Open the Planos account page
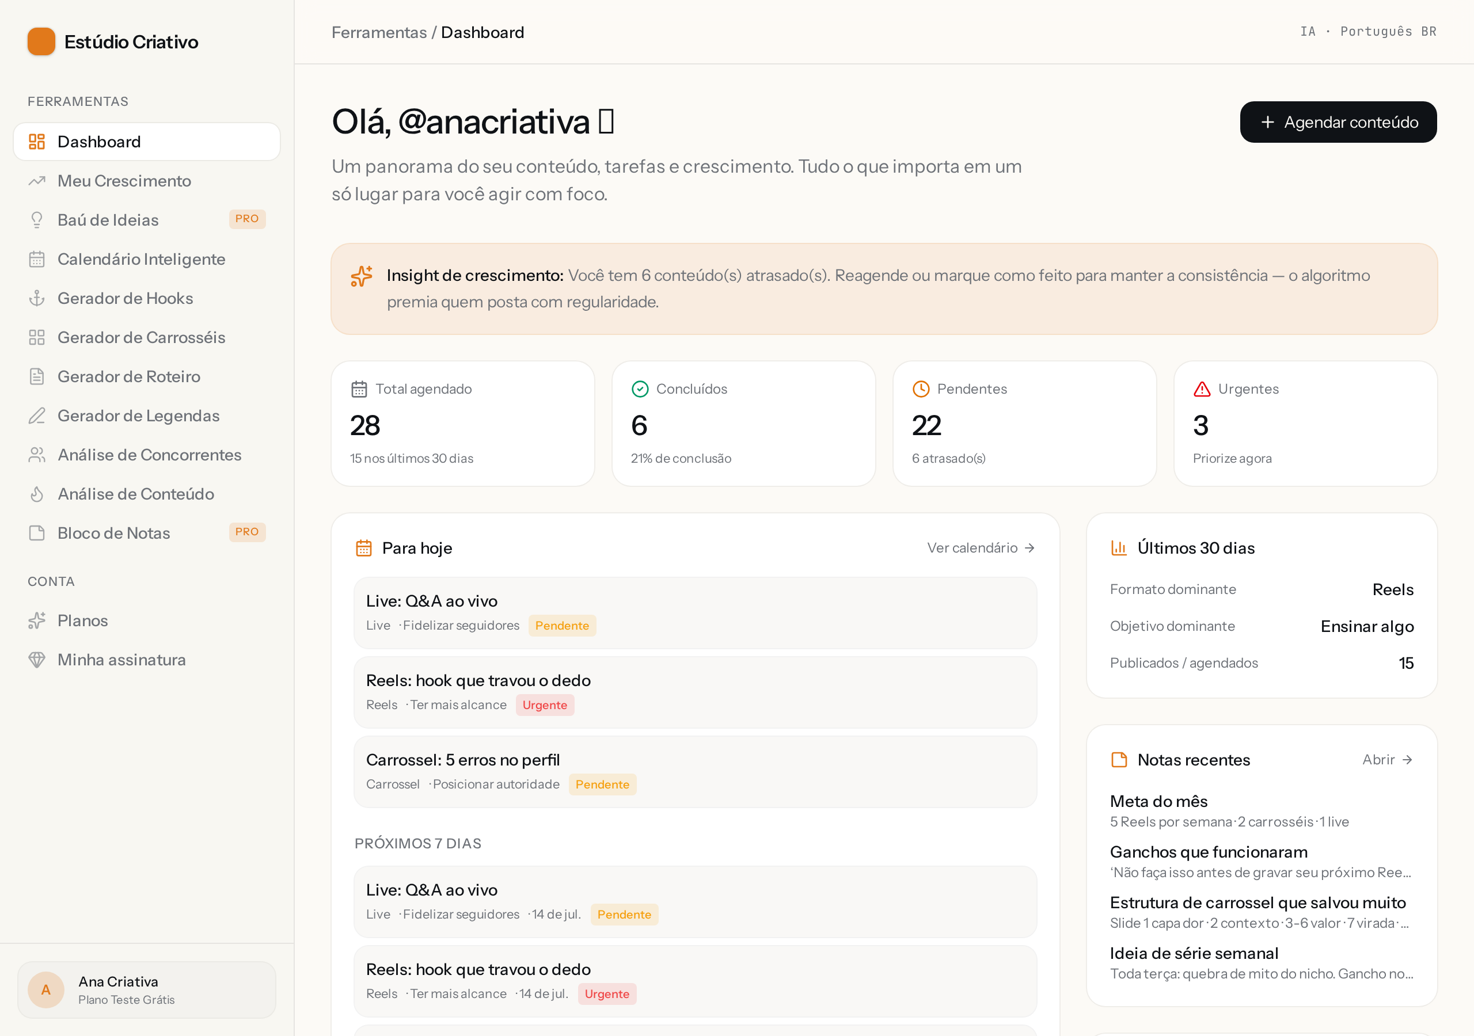 147,620
